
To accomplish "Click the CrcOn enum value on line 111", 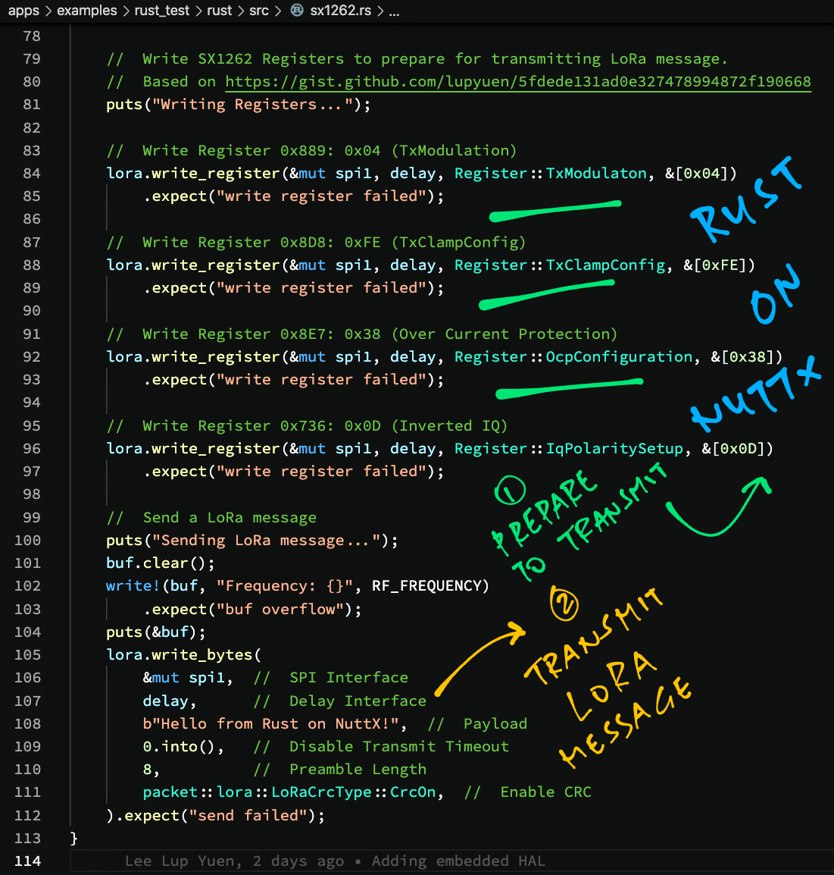I will click(x=413, y=792).
